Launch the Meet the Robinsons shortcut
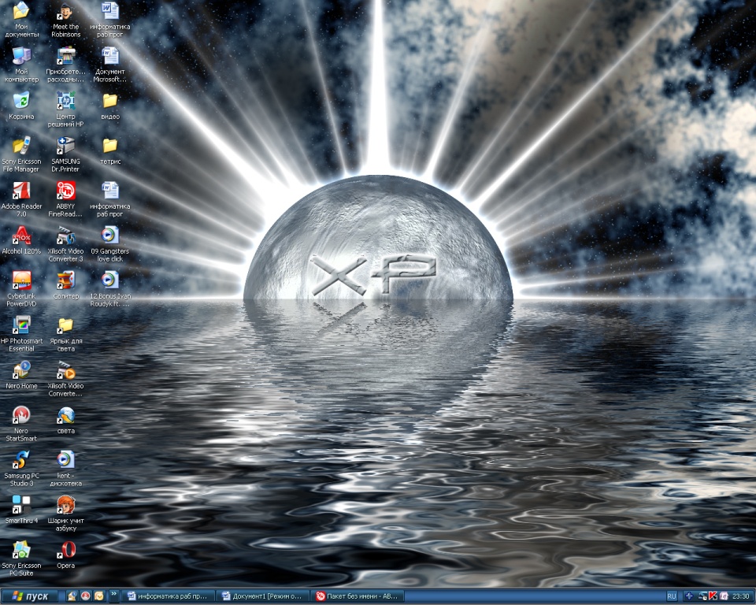 pos(66,20)
